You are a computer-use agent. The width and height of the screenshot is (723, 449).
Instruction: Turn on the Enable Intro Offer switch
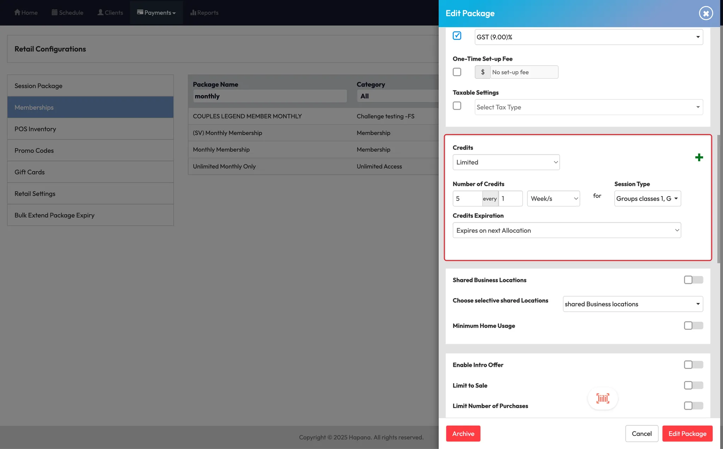tap(693, 365)
